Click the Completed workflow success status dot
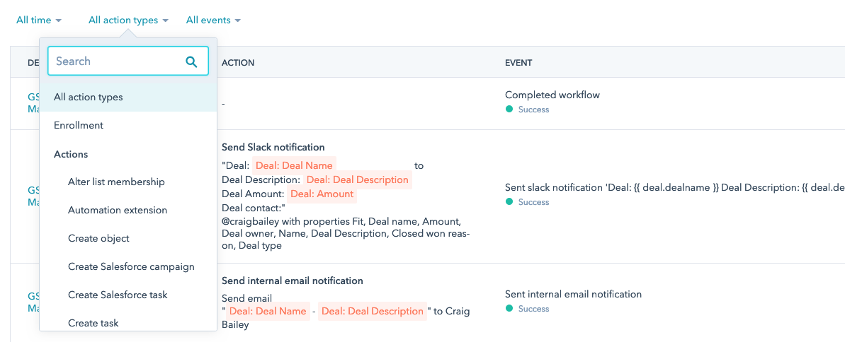This screenshot has height=342, width=845. pos(509,110)
